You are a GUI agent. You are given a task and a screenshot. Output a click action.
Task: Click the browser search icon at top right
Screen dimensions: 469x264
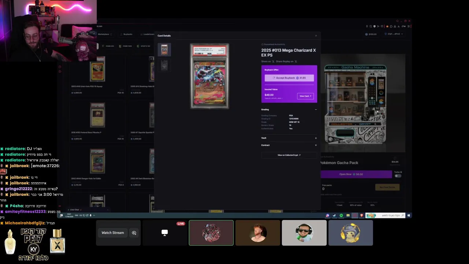pyautogui.click(x=397, y=21)
